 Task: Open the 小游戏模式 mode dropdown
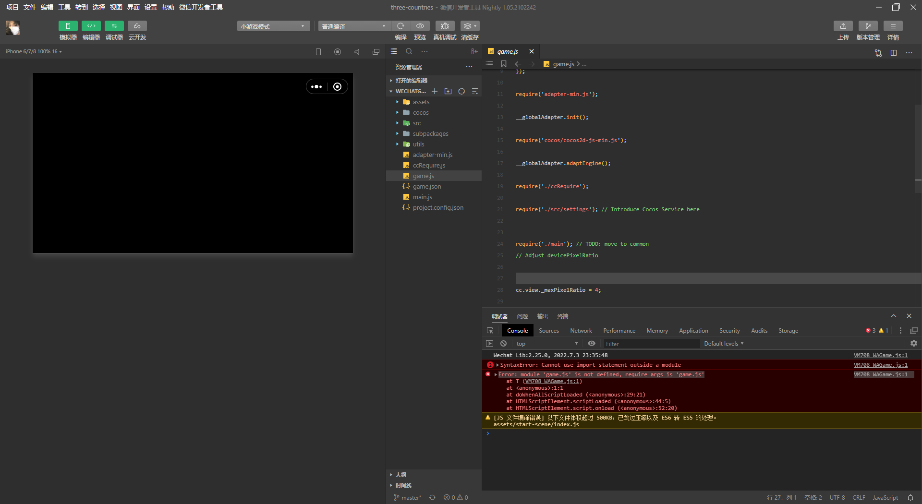273,26
